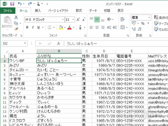Screen dimensions: 168x126
Task: Switch to the 数式 tab
Action: tap(79, 10)
